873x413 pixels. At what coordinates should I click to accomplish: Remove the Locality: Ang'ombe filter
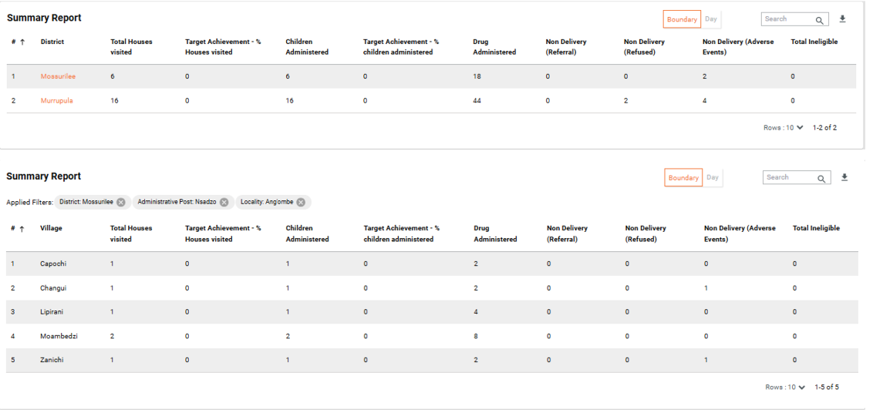301,202
